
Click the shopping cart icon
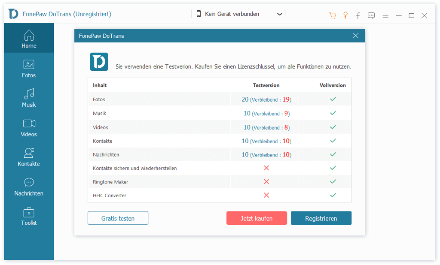tap(333, 15)
